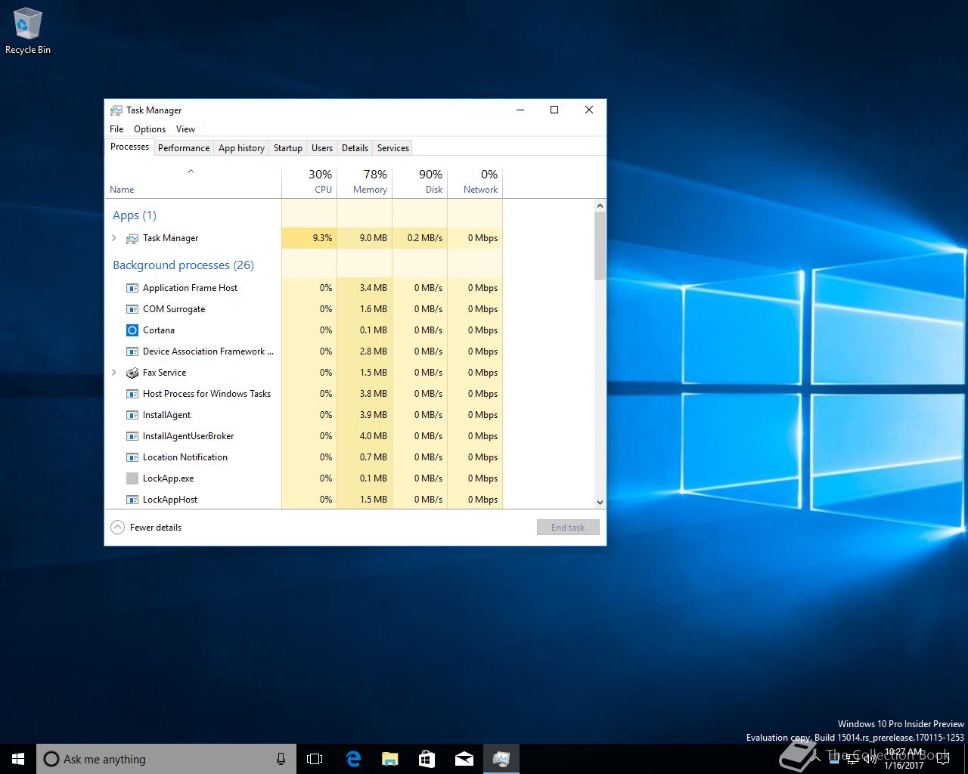Expand the Task Manager app row

tap(114, 238)
